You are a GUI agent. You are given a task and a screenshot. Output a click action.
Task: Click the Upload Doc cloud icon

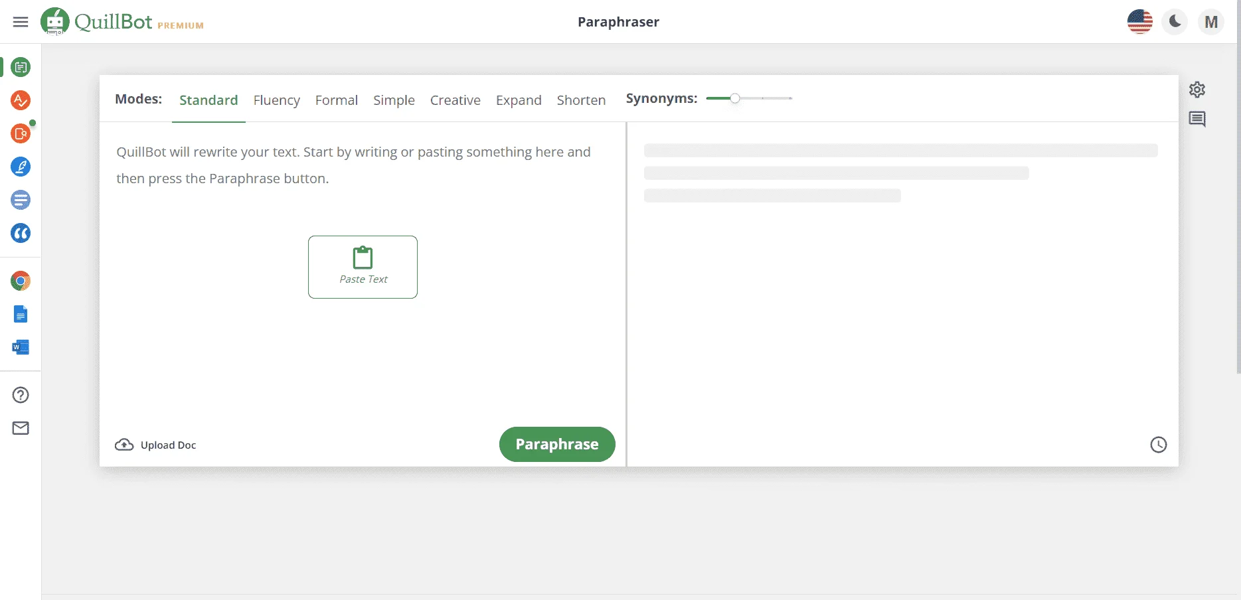124,445
